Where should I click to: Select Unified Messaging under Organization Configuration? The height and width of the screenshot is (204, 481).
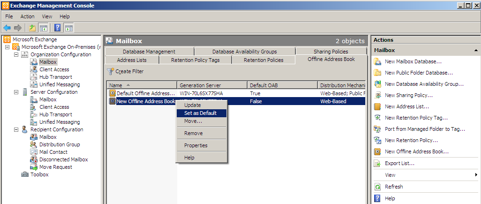click(60, 85)
